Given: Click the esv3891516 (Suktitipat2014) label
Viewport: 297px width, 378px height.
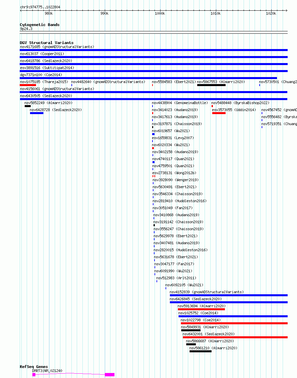Looking at the screenshot, I should pyautogui.click(x=47, y=68).
